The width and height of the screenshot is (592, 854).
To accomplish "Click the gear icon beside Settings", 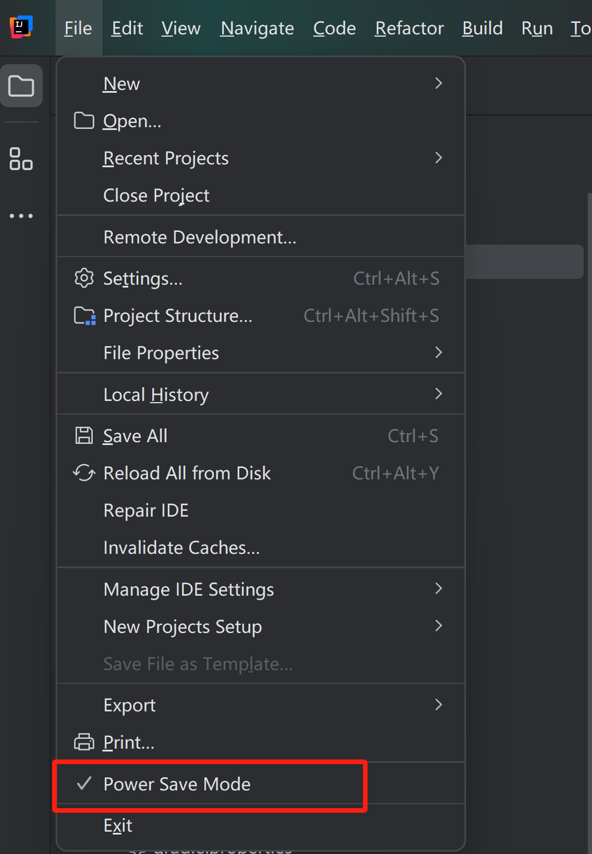I will (84, 278).
